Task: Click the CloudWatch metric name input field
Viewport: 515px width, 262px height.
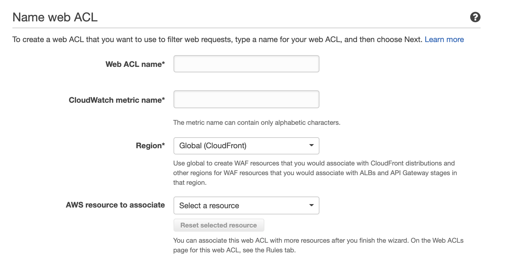Action: pos(246,100)
